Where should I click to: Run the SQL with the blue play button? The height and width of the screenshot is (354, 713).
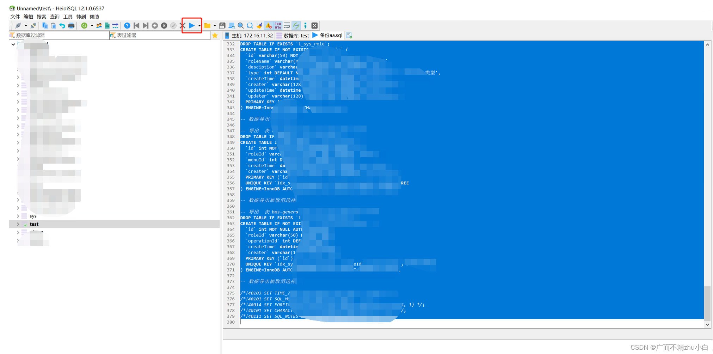(192, 25)
